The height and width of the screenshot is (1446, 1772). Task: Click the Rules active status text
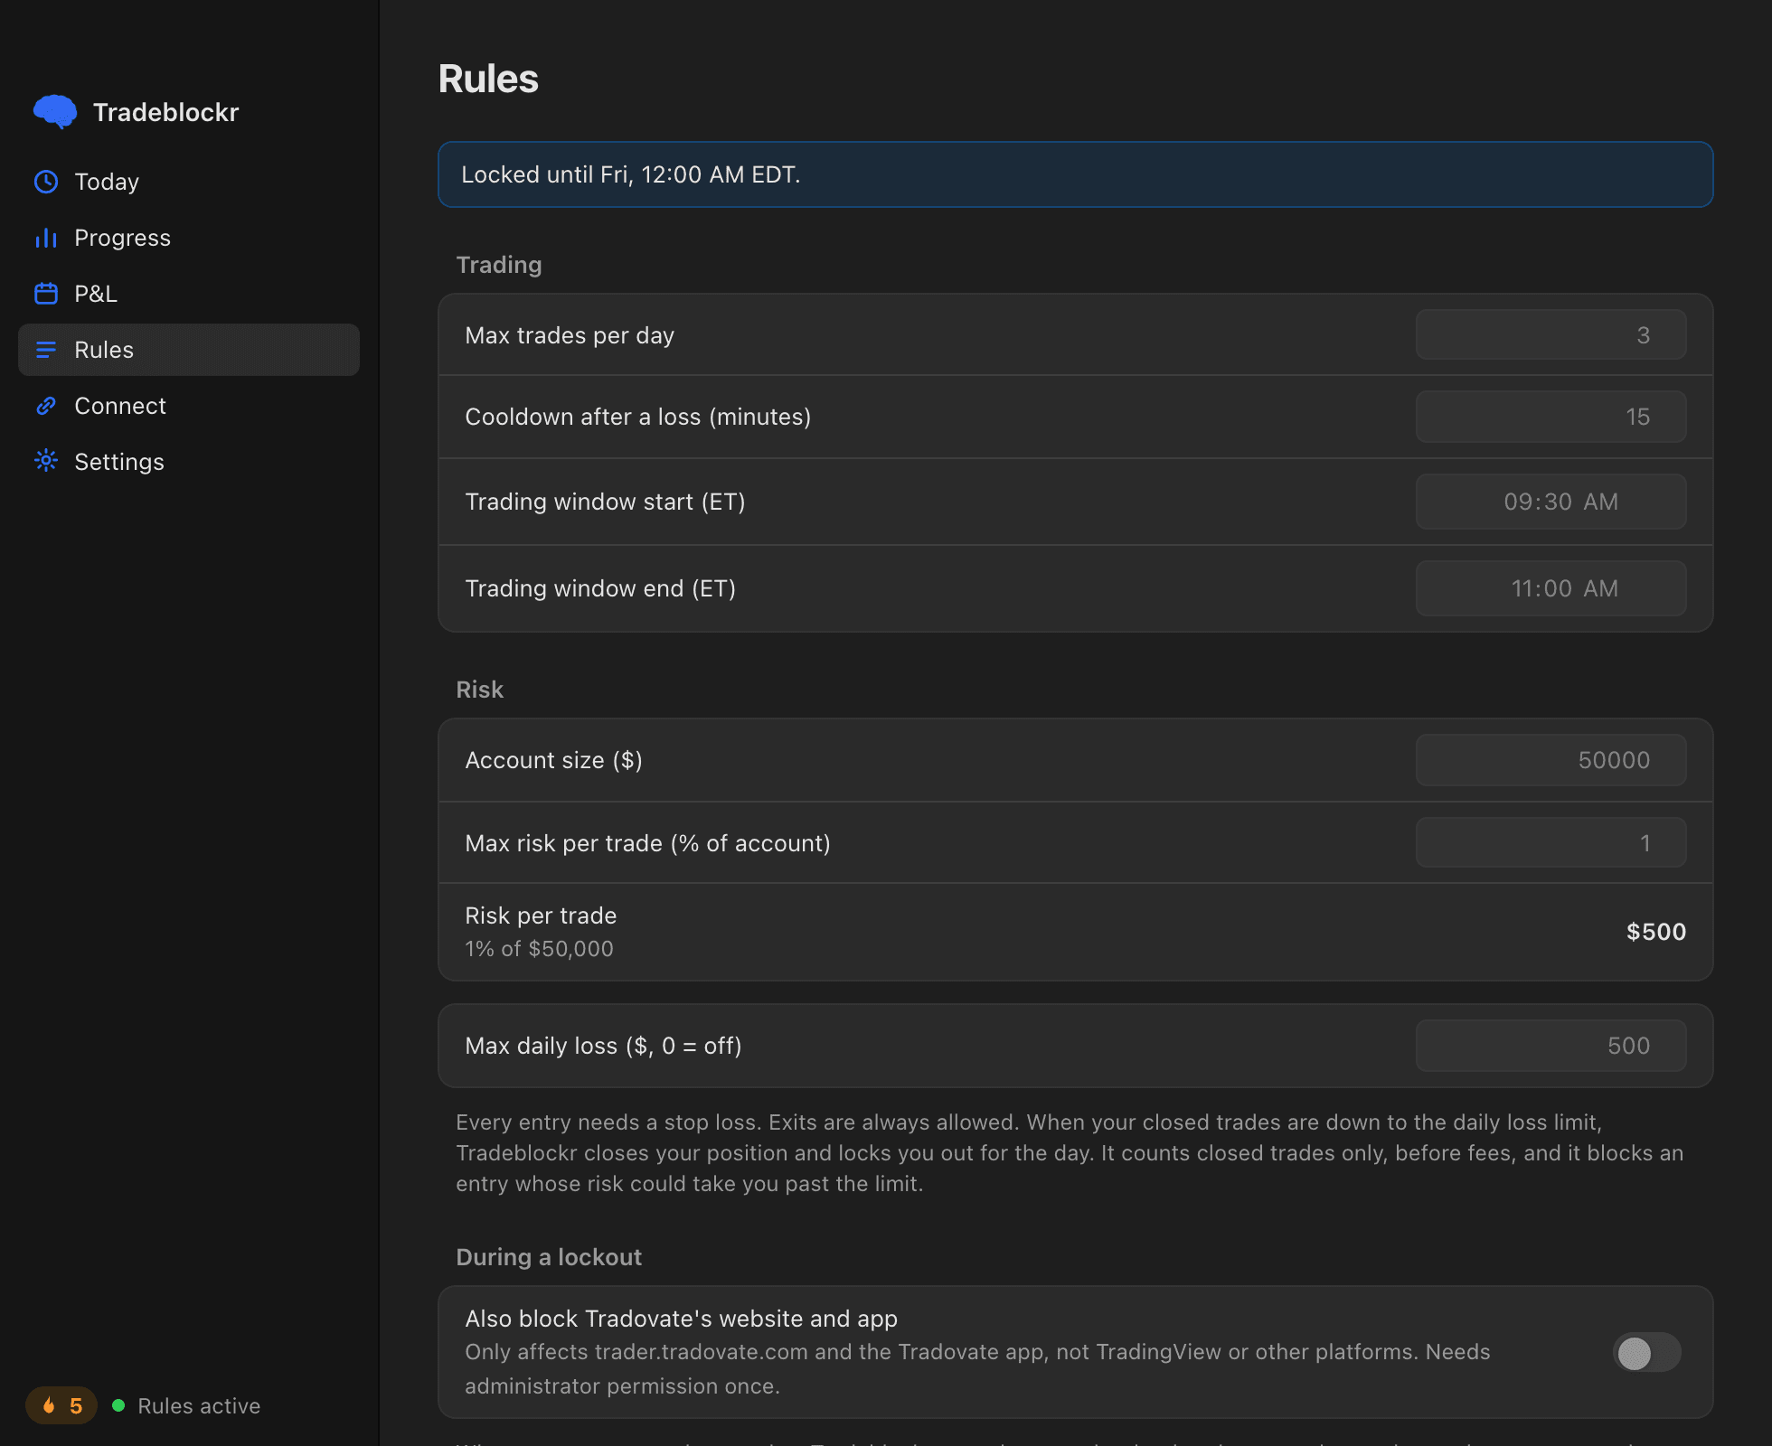pyautogui.click(x=199, y=1406)
